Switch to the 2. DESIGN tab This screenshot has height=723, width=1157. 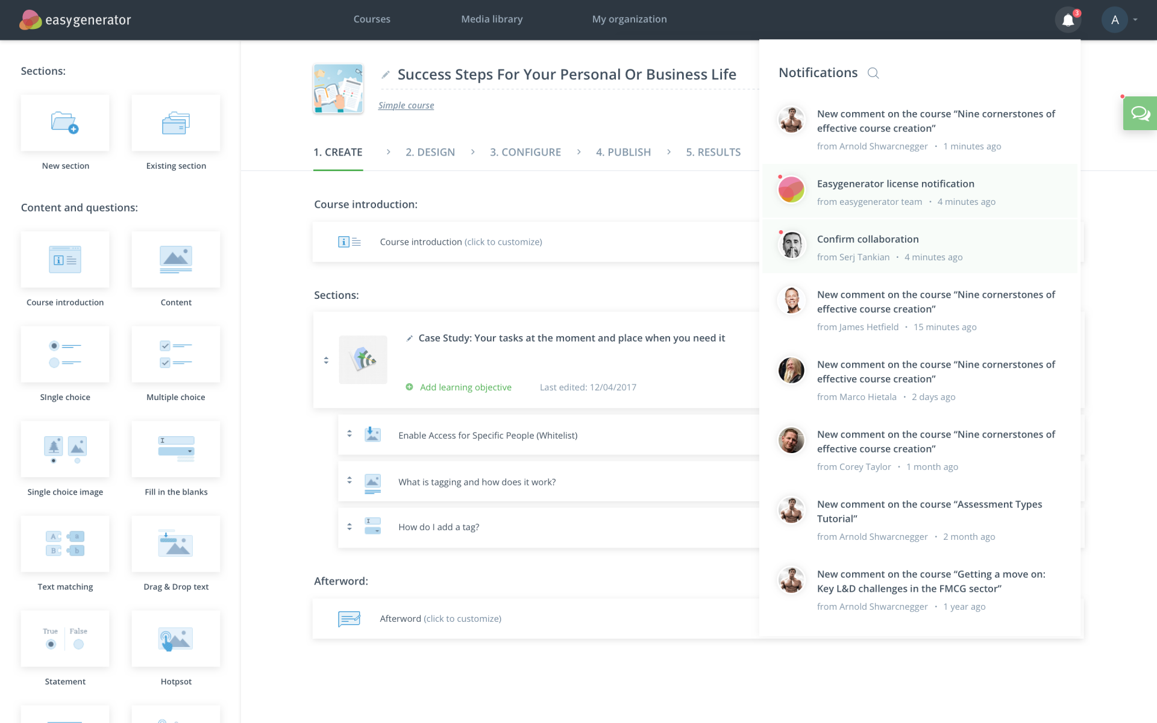430,152
